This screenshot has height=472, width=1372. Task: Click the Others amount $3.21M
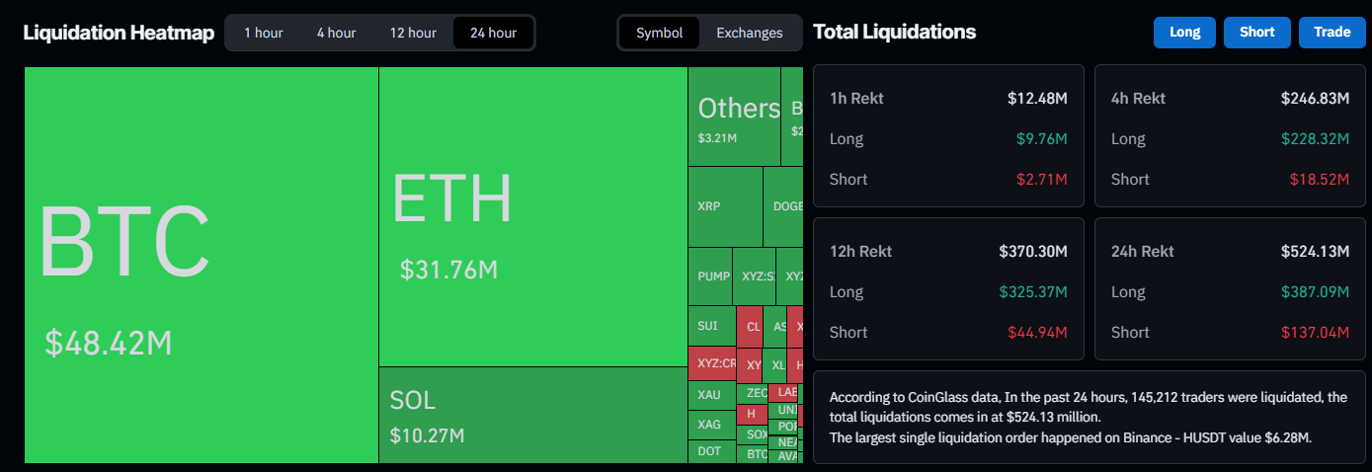[717, 138]
